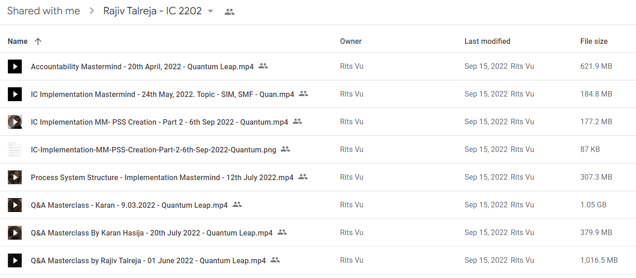Image resolution: width=636 pixels, height=278 pixels.
Task: Click video icon for Accountability Mastermind file
Action: tap(15, 66)
